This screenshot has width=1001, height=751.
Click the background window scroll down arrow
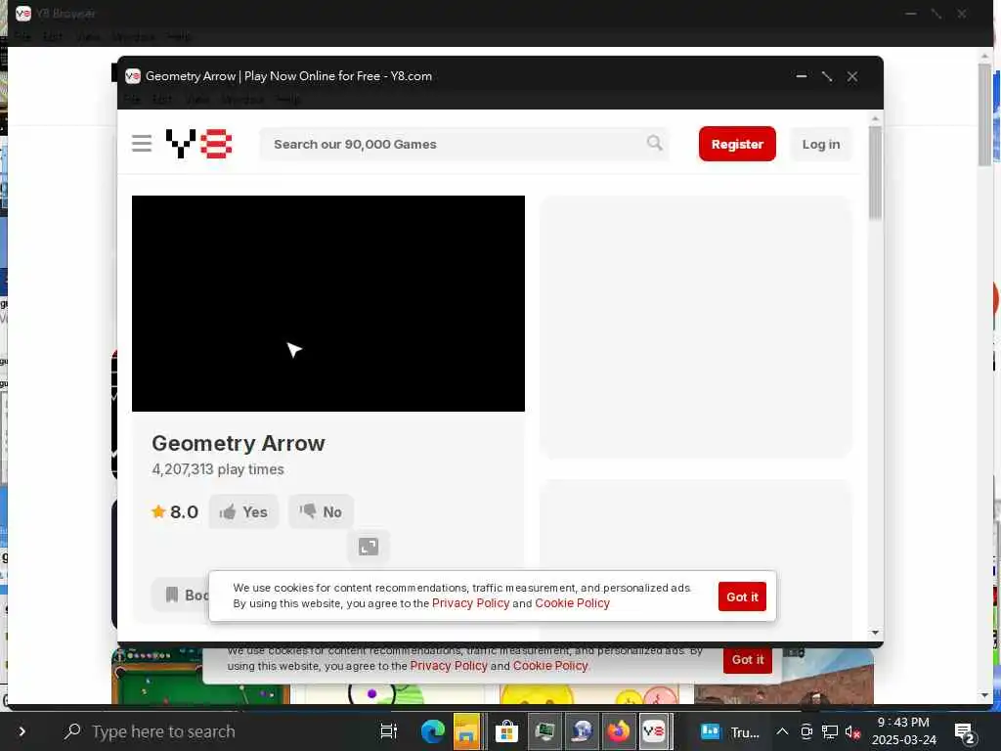click(x=984, y=695)
